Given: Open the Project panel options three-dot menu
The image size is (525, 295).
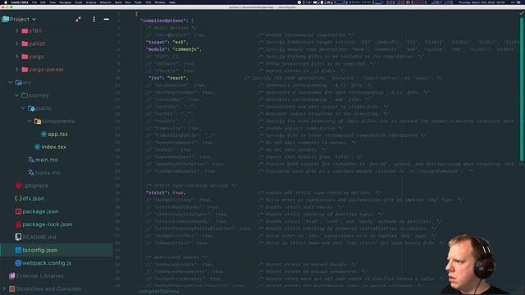Looking at the screenshot, I should click(x=94, y=20).
